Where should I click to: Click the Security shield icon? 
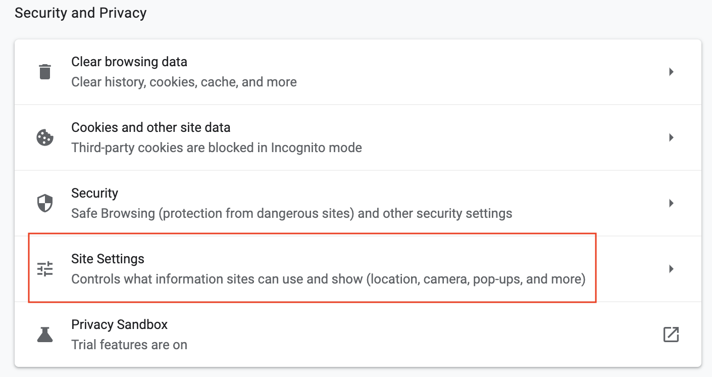pyautogui.click(x=45, y=203)
